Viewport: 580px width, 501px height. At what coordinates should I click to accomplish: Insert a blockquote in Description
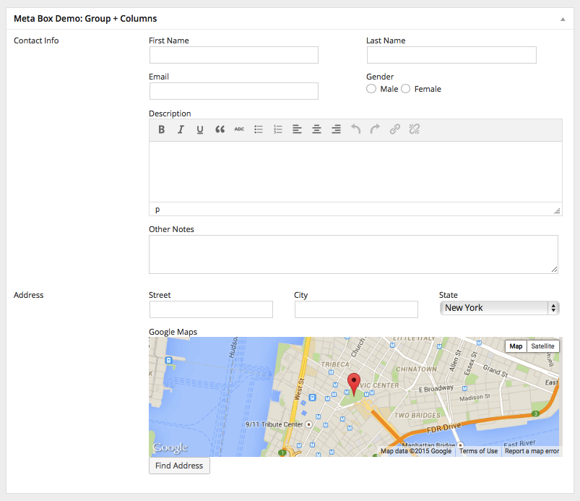pos(220,129)
